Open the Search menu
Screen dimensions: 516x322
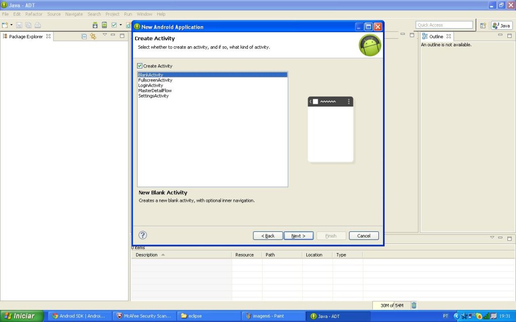94,14
